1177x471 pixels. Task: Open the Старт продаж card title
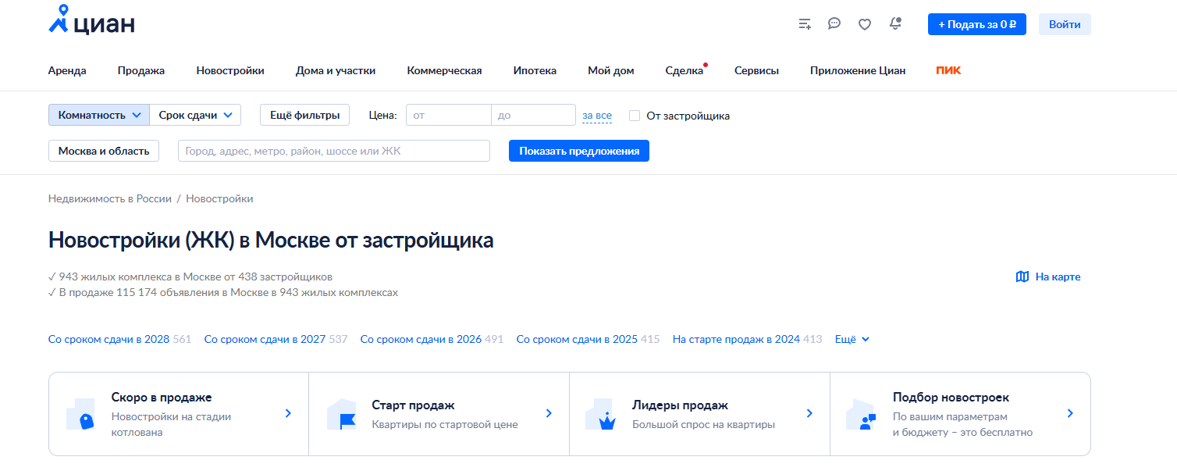coord(413,405)
